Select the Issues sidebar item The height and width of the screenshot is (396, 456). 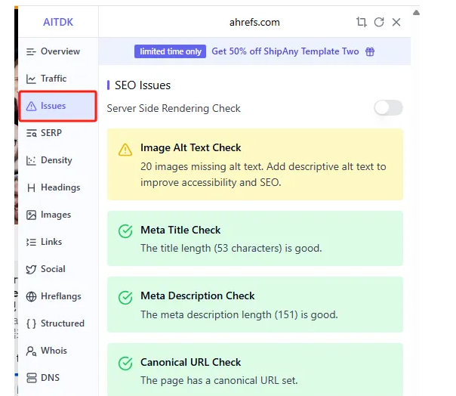click(x=58, y=106)
